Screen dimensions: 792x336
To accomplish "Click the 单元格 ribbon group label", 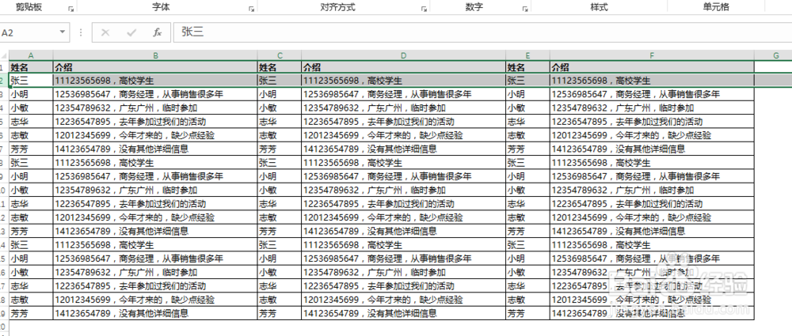I will [716, 7].
